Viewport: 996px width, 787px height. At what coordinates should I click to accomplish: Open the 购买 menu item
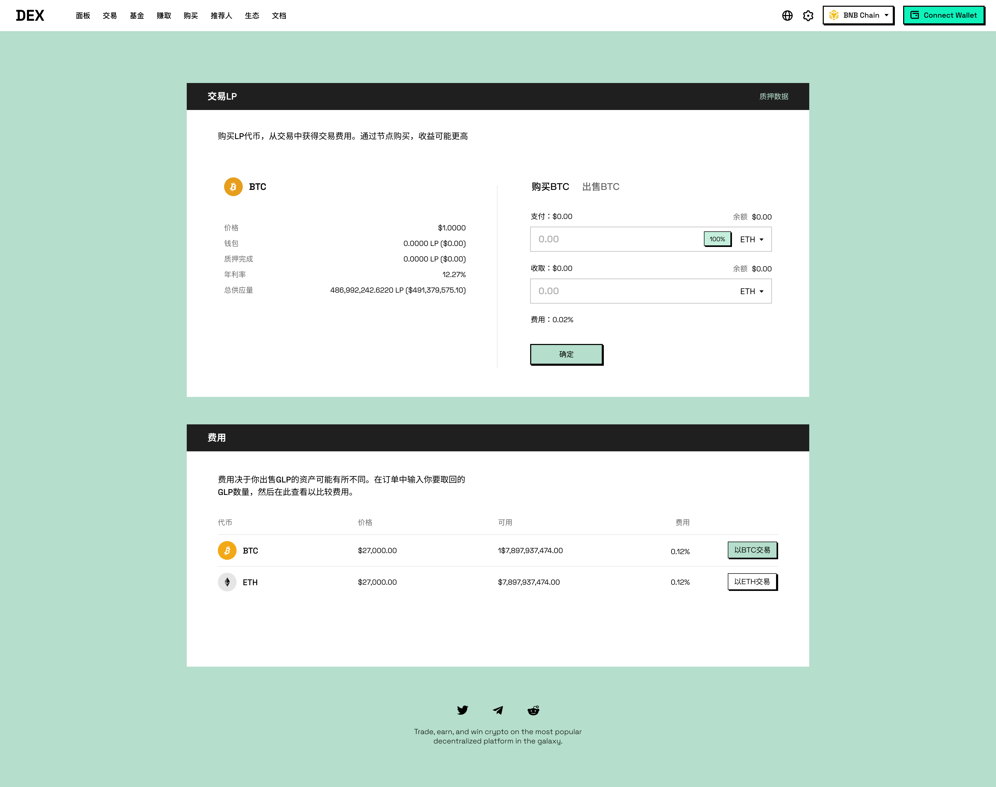(x=191, y=16)
